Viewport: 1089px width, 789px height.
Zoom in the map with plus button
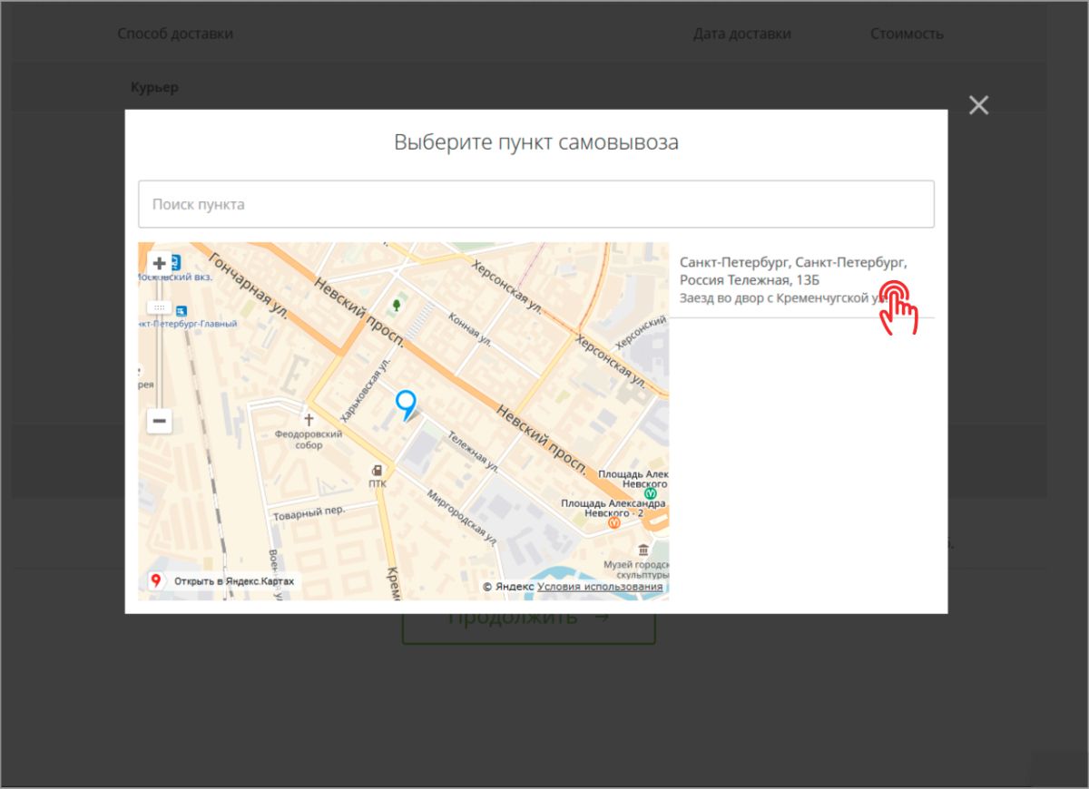click(x=160, y=263)
